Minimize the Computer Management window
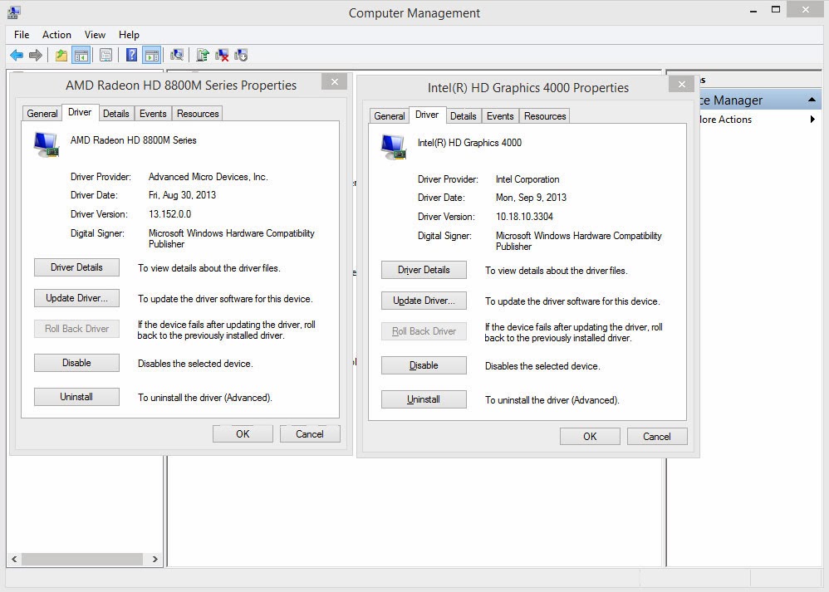Viewport: 829px width, 592px height. pos(753,11)
